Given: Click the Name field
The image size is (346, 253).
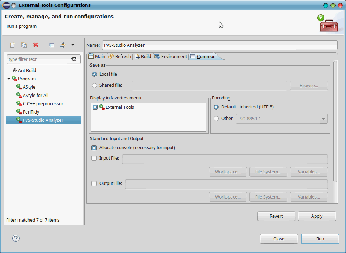Looking at the screenshot, I should pyautogui.click(x=219, y=45).
